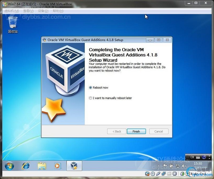Close the Guest Additions setup dialog
Screen dimensions: 214x179
[167, 40]
